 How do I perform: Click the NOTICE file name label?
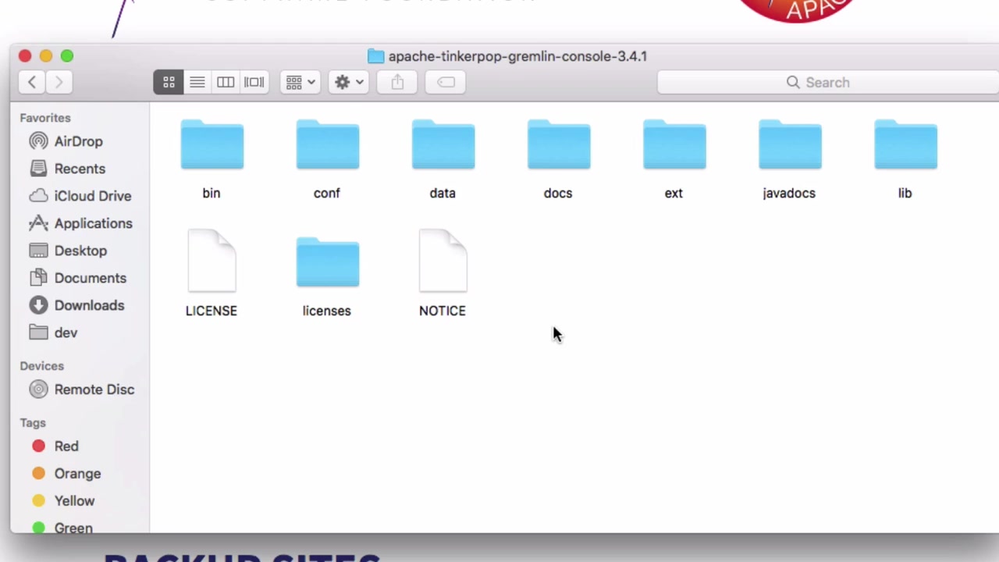tap(443, 311)
